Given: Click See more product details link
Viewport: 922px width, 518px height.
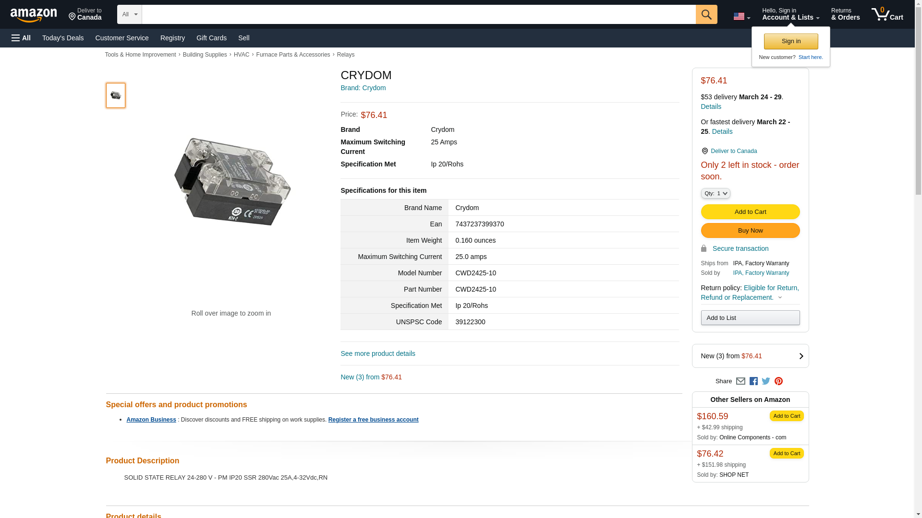Looking at the screenshot, I should point(377,353).
